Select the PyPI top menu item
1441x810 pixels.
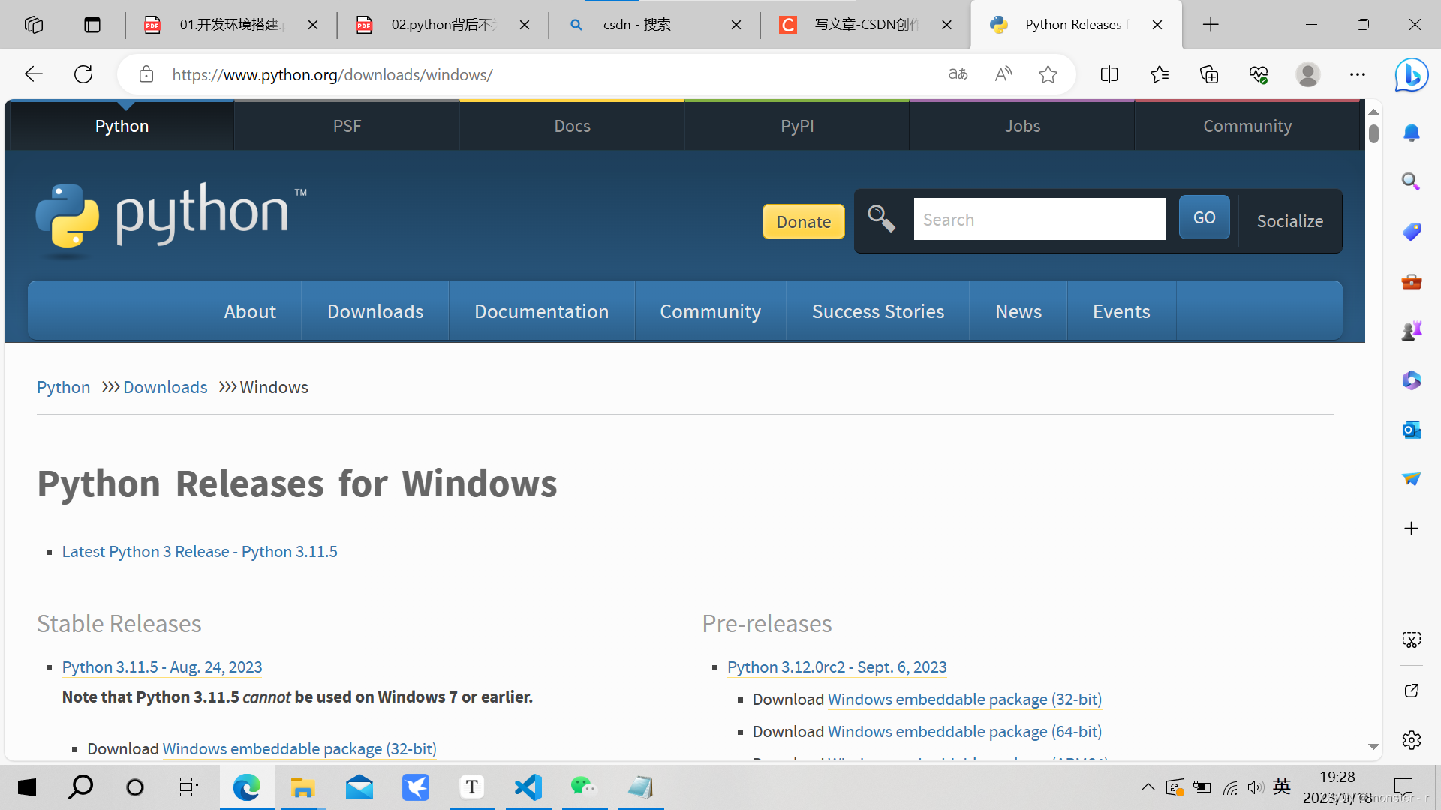point(796,126)
